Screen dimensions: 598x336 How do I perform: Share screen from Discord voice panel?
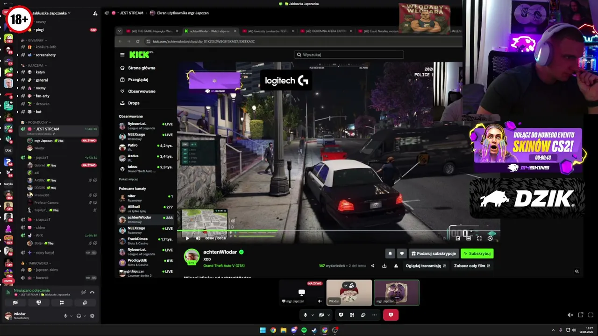click(38, 302)
